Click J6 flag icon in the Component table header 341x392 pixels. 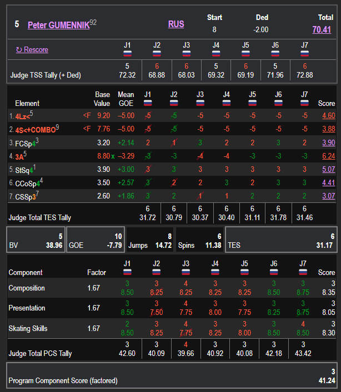[274, 272]
